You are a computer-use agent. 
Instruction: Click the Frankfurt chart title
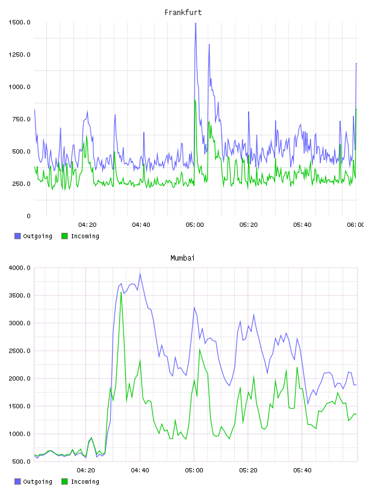pos(183,13)
